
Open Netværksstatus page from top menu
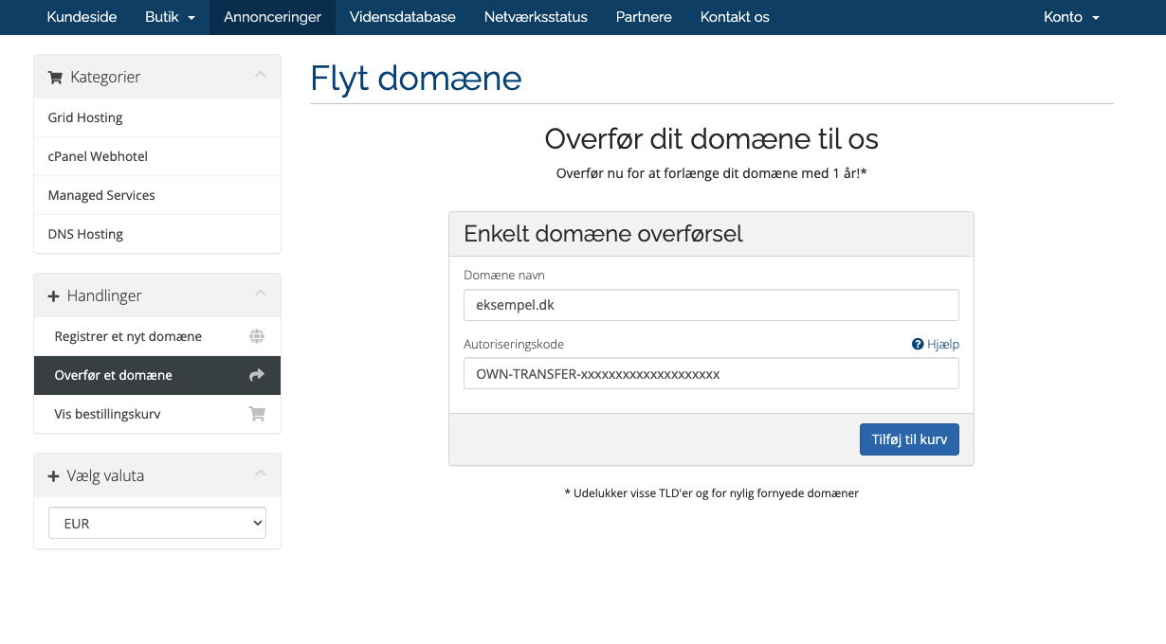536,17
